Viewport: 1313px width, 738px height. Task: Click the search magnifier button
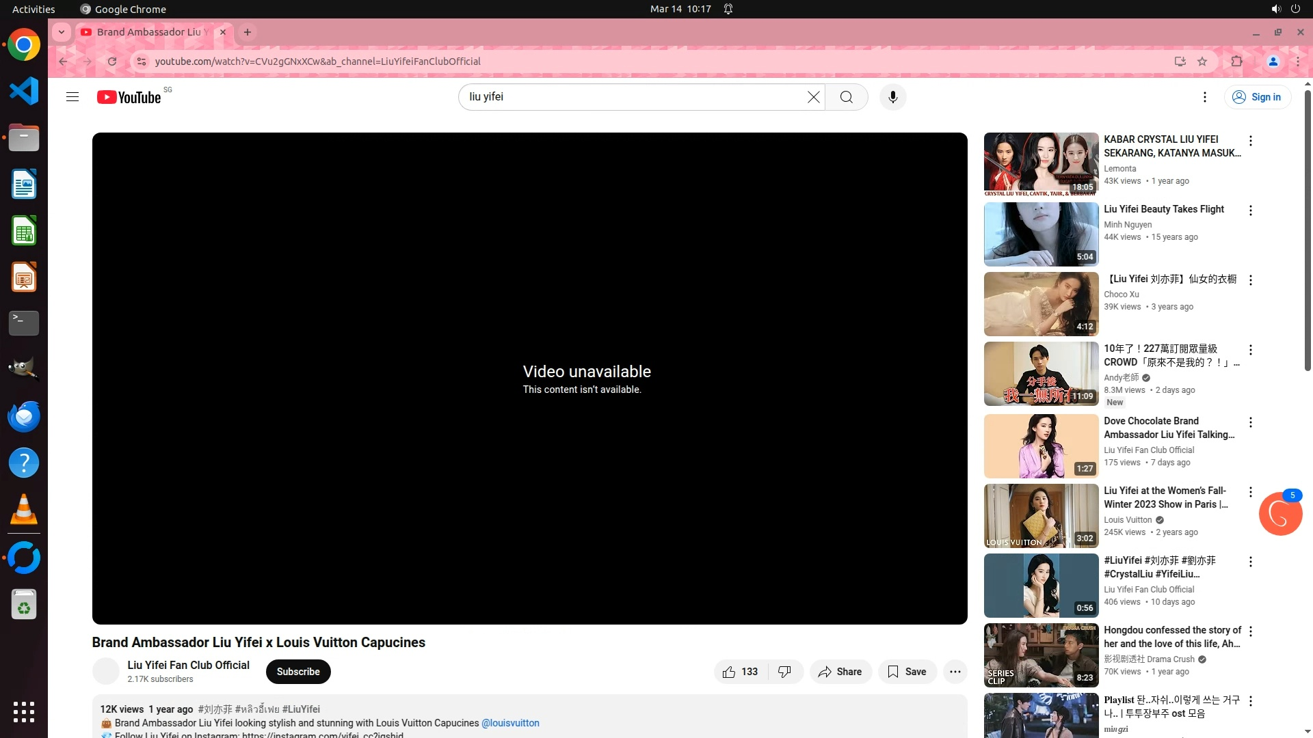847,97
